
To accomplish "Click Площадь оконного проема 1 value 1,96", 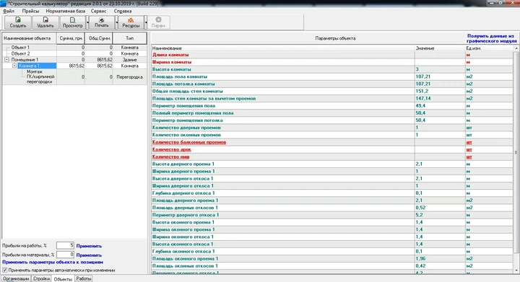I will [x=440, y=259].
